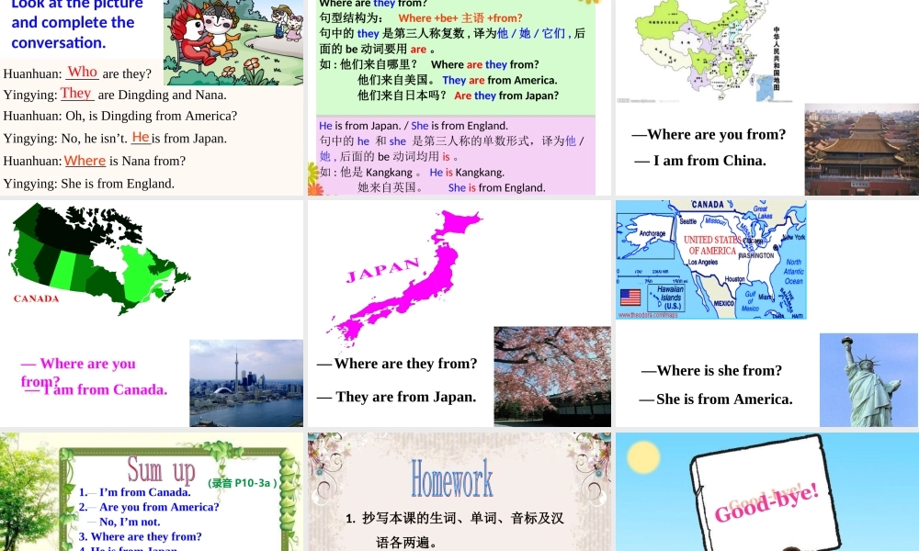Click the China map image
This screenshot has width=919, height=551.
tap(708, 51)
